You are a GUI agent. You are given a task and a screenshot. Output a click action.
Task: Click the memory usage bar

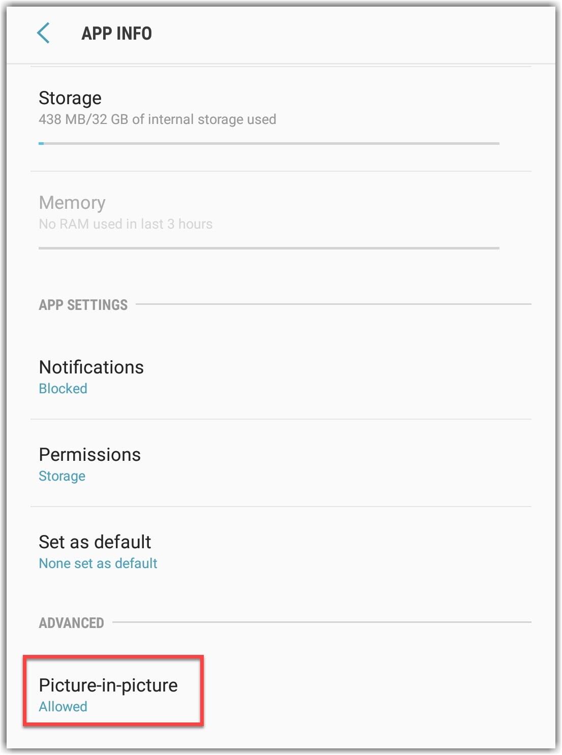tap(269, 248)
